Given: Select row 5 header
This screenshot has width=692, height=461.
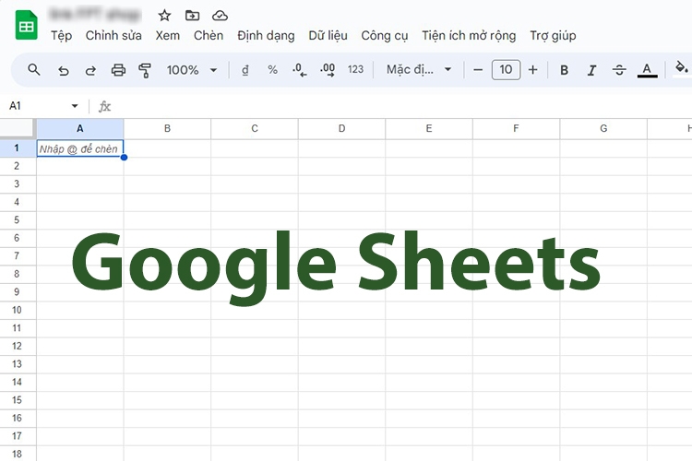Looking at the screenshot, I should (x=18, y=219).
